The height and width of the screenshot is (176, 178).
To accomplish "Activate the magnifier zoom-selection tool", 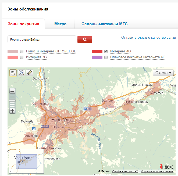I will [21, 73].
